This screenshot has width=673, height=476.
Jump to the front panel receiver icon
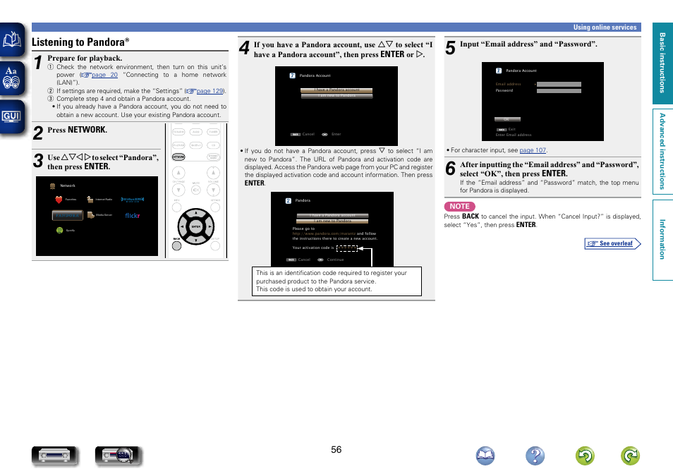[54, 456]
